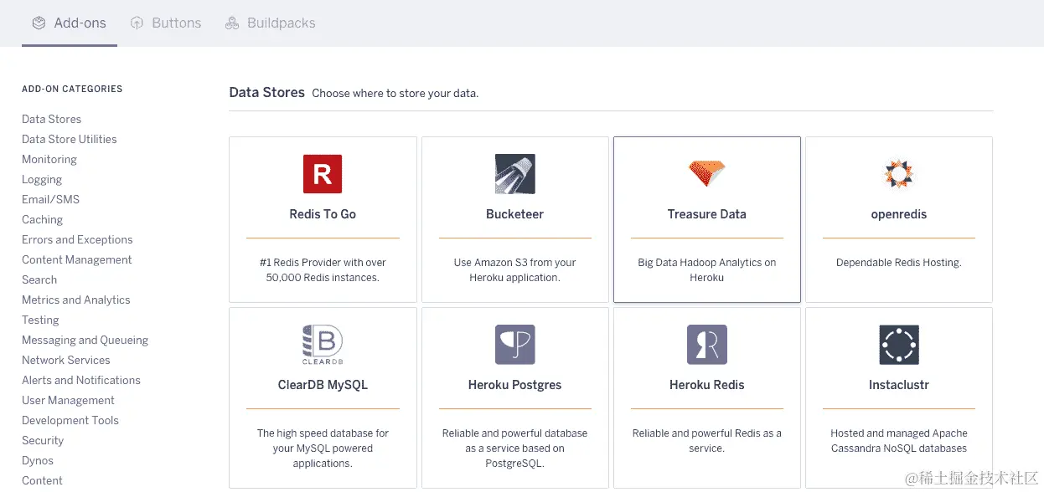1044x492 pixels.
Task: Switch to the Buttons tab
Action: (x=166, y=23)
